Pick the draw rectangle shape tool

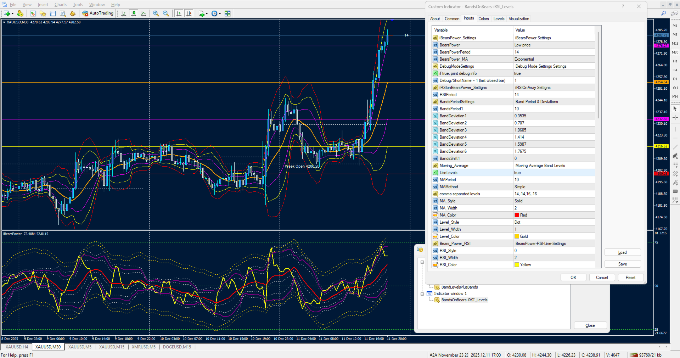675,191
